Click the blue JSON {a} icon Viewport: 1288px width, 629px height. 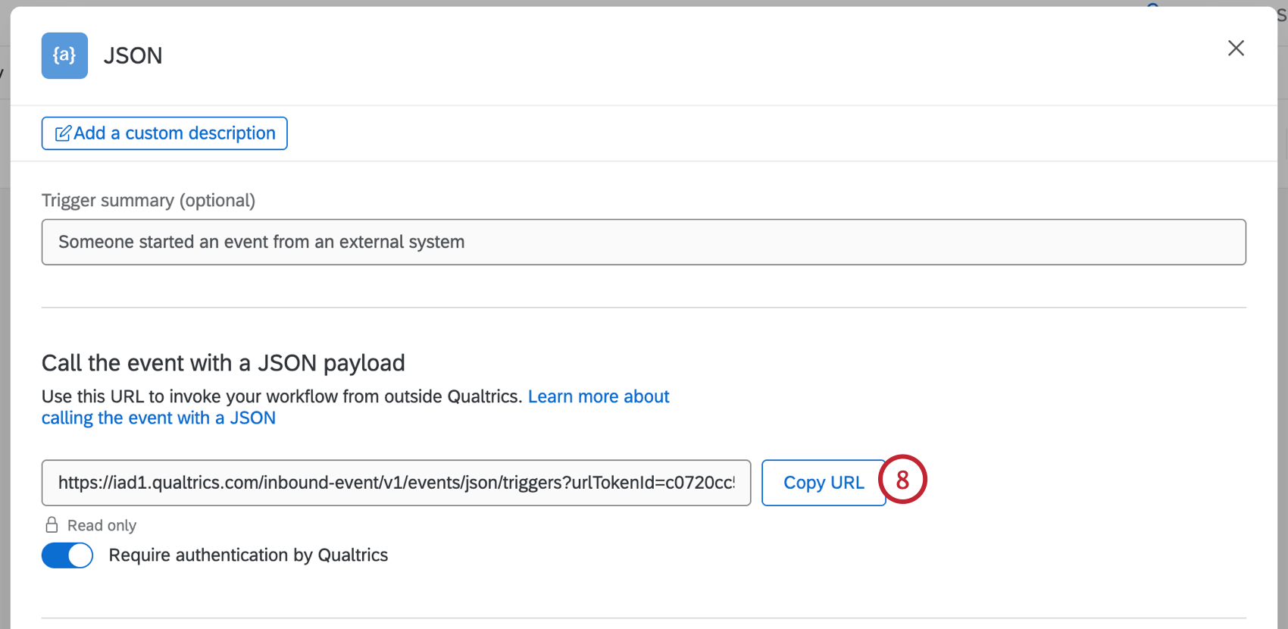[64, 55]
